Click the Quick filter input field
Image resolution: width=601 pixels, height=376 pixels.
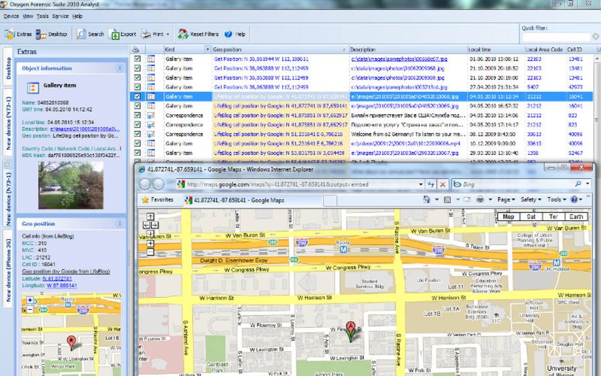pos(556,37)
